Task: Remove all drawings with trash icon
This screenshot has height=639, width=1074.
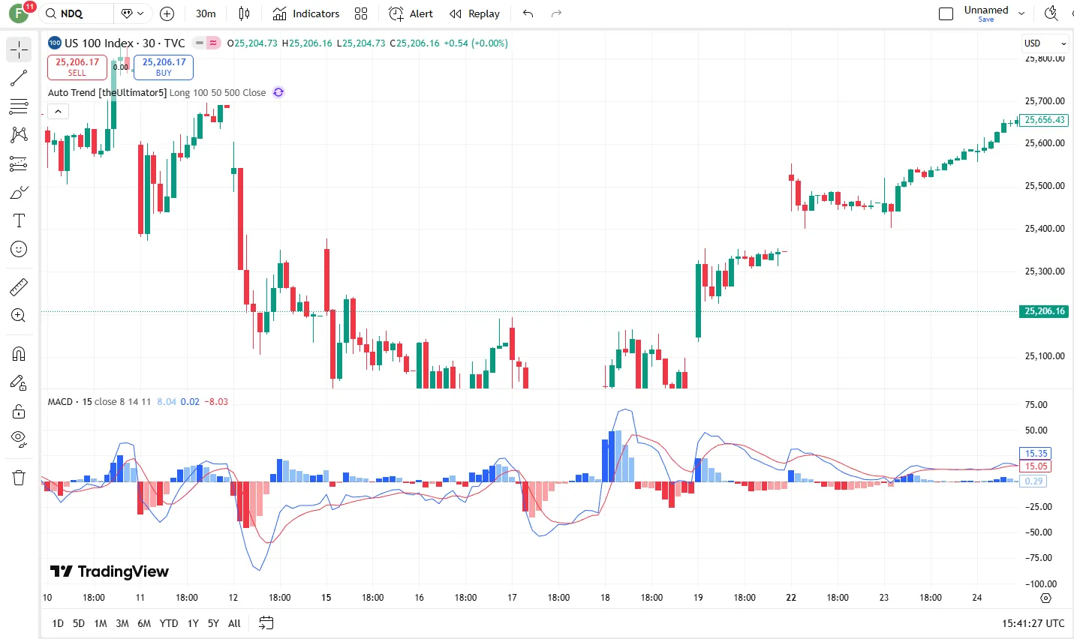Action: pos(19,477)
